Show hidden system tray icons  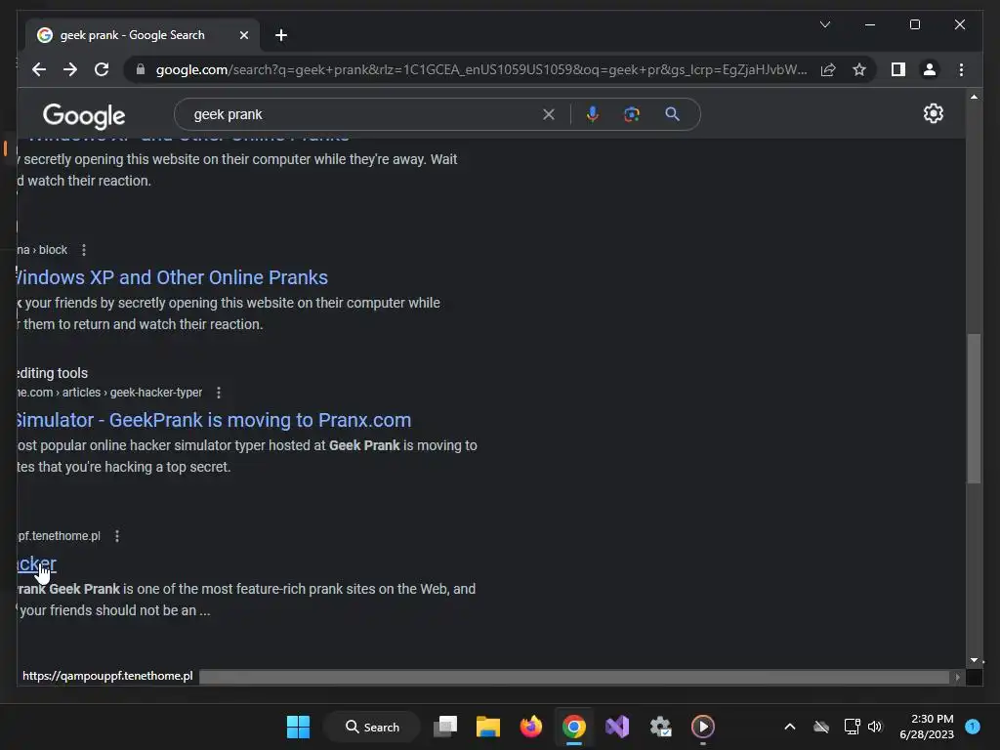(789, 727)
